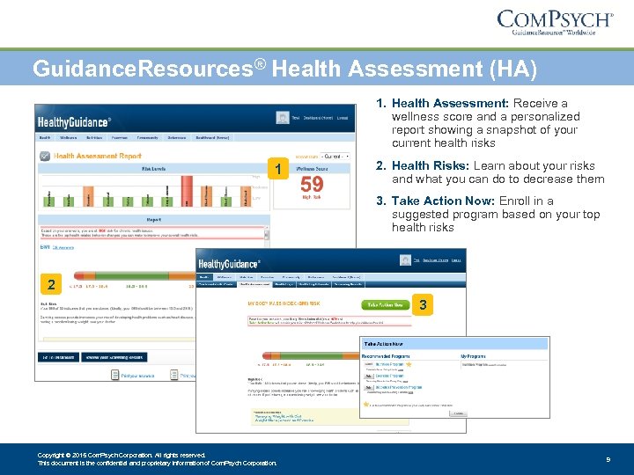Click the Health Assessment Report checkmark icon
The height and width of the screenshot is (475, 634).
coord(45,156)
